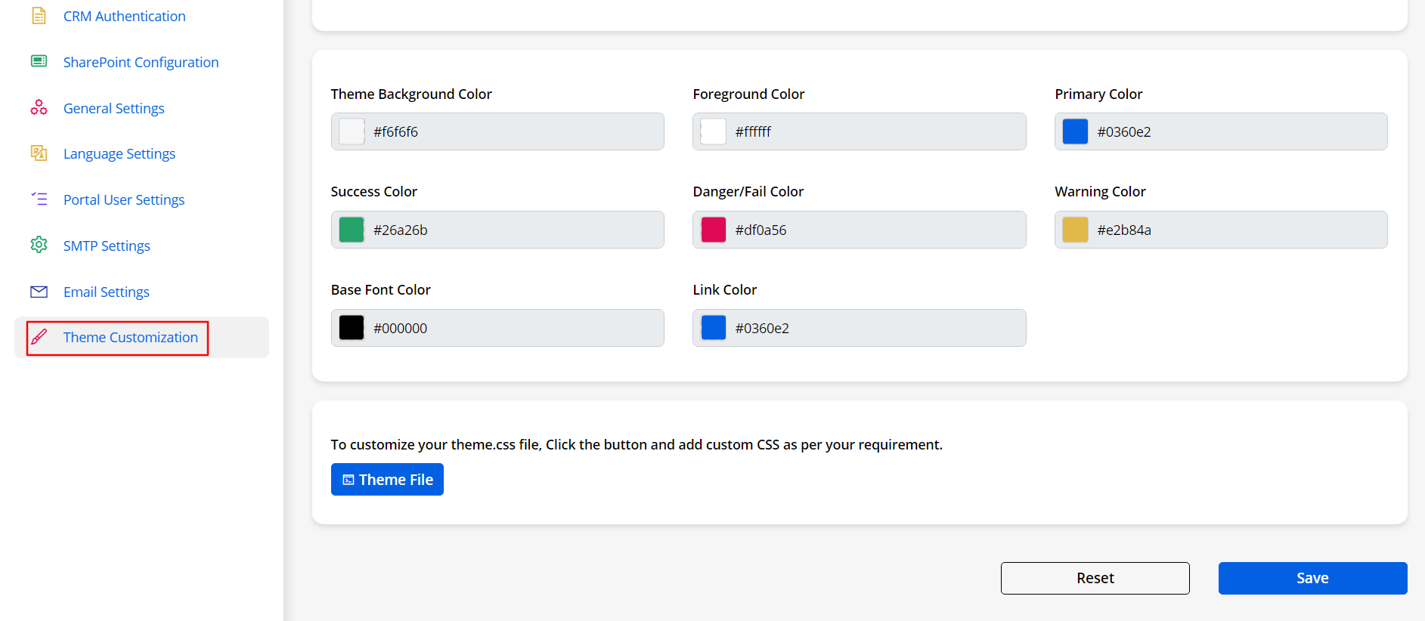
Task: Click the CRM Authentication document icon
Action: click(39, 16)
